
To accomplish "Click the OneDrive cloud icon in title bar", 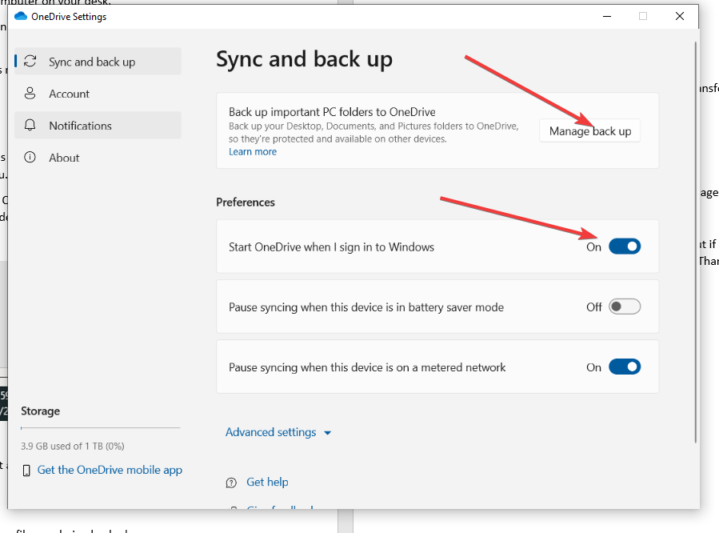I will (21, 16).
